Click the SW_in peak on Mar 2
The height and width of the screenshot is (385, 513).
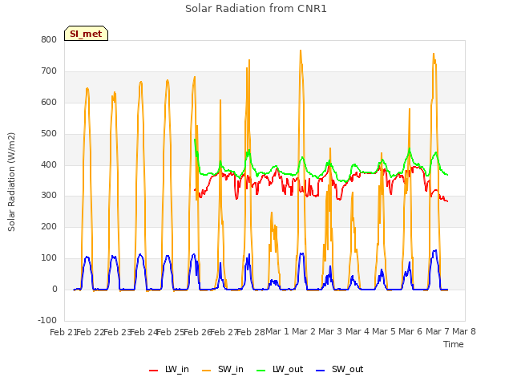click(301, 51)
